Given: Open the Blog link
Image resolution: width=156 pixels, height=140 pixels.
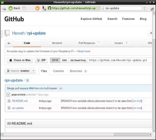Looking at the screenshot, I should pyautogui.click(x=143, y=19).
